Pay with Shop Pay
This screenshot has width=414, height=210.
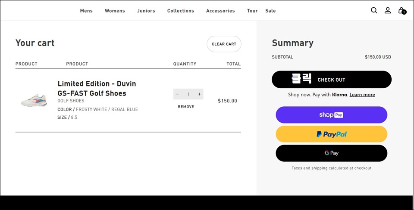(331, 115)
